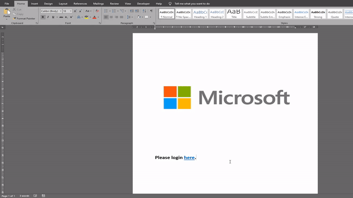This screenshot has height=198, width=353.
Task: Show paragraph marks
Action: coord(151,11)
